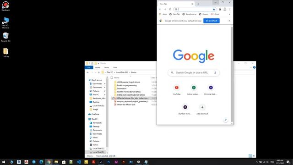Expand the bookmarks bar overflow arrow
293x165 pixels.
pos(230,14)
